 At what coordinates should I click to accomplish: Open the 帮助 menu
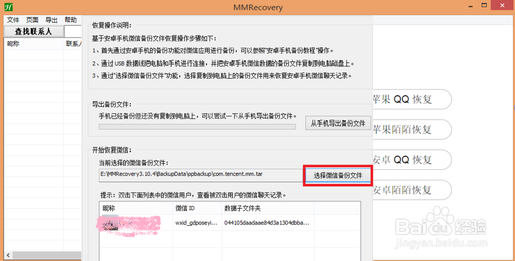[x=70, y=20]
